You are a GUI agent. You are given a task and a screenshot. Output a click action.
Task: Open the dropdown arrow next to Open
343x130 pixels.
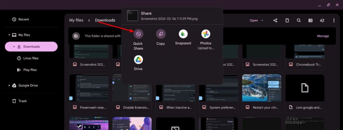[262, 20]
